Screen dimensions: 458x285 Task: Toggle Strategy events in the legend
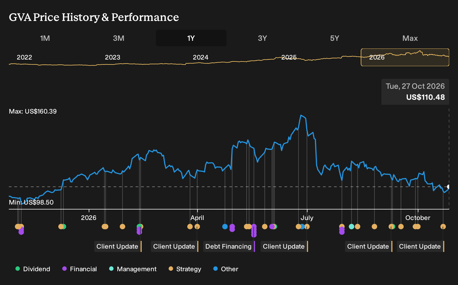[185, 269]
